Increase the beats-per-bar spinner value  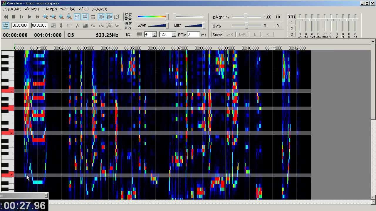pos(155,33)
